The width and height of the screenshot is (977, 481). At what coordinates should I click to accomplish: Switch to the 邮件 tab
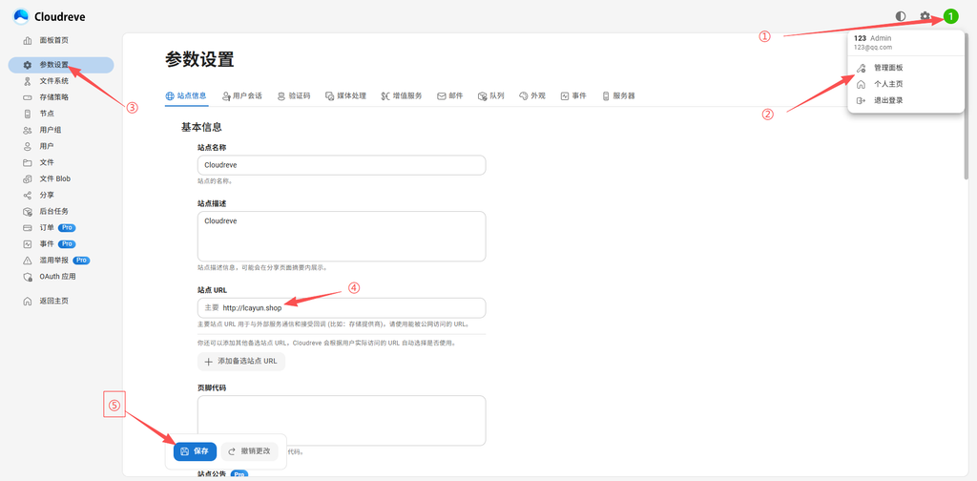450,96
